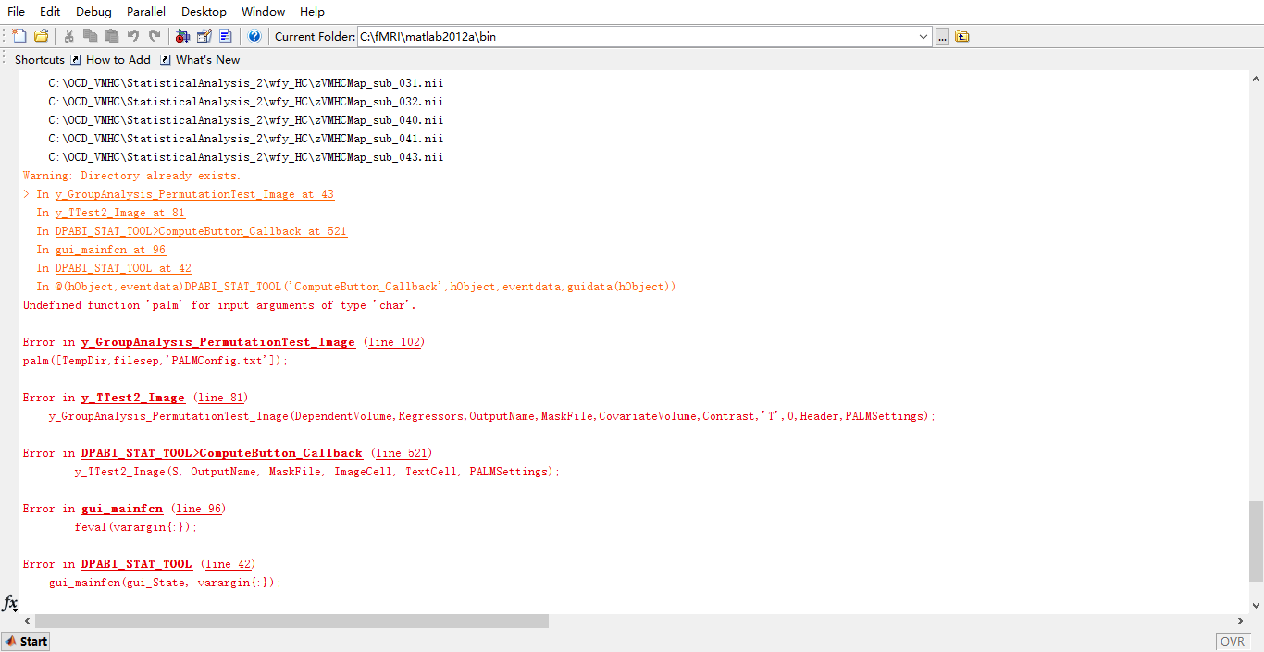This screenshot has height=652, width=1264.
Task: Click the function browser fx icon
Action: pos(10,603)
